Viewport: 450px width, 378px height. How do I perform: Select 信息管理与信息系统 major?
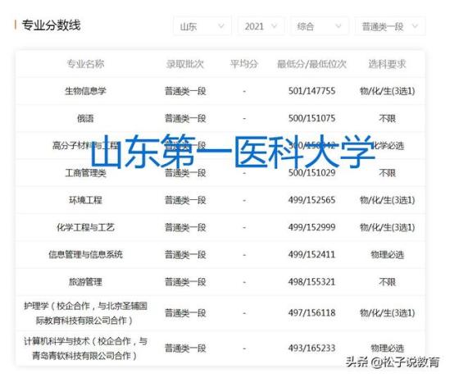coord(85,254)
